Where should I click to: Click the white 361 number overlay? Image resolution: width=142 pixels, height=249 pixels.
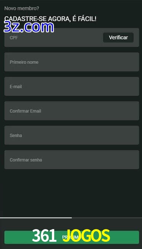click(x=44, y=236)
